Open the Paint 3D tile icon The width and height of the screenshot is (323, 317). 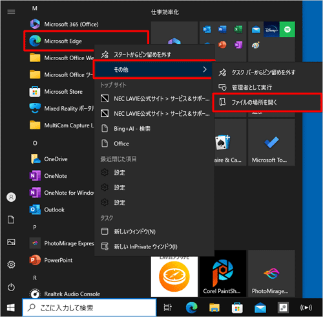256,45
